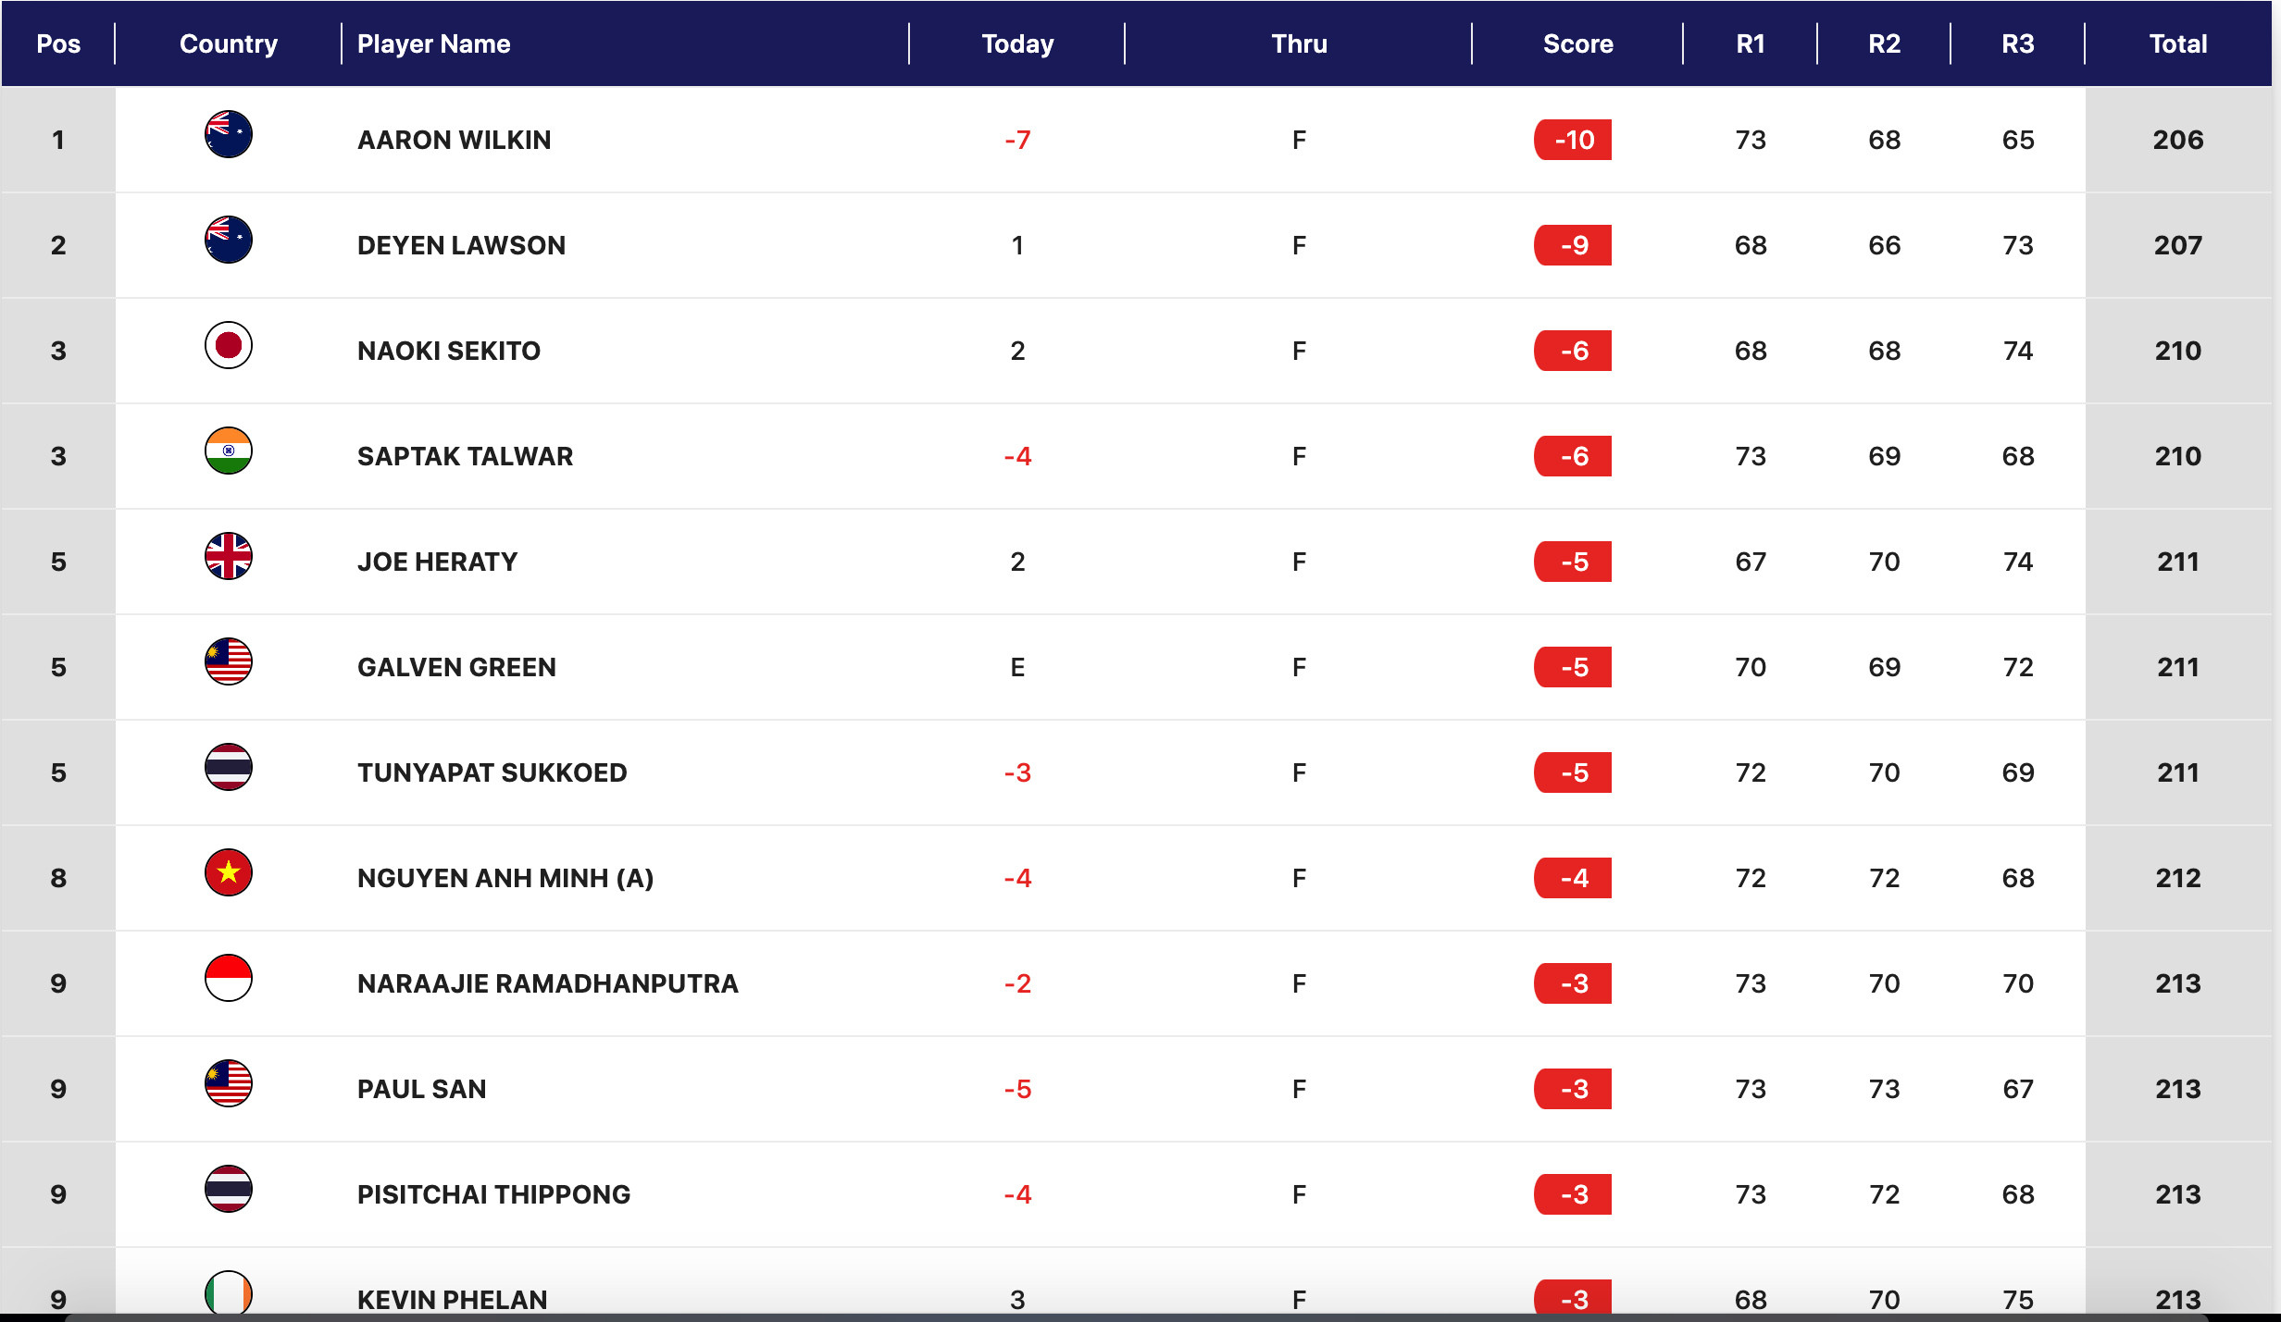Click the red -10 score badge
This screenshot has width=2281, height=1322.
pos(1573,140)
